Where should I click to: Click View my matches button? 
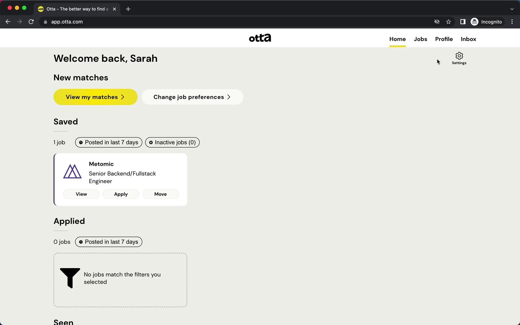click(x=95, y=97)
